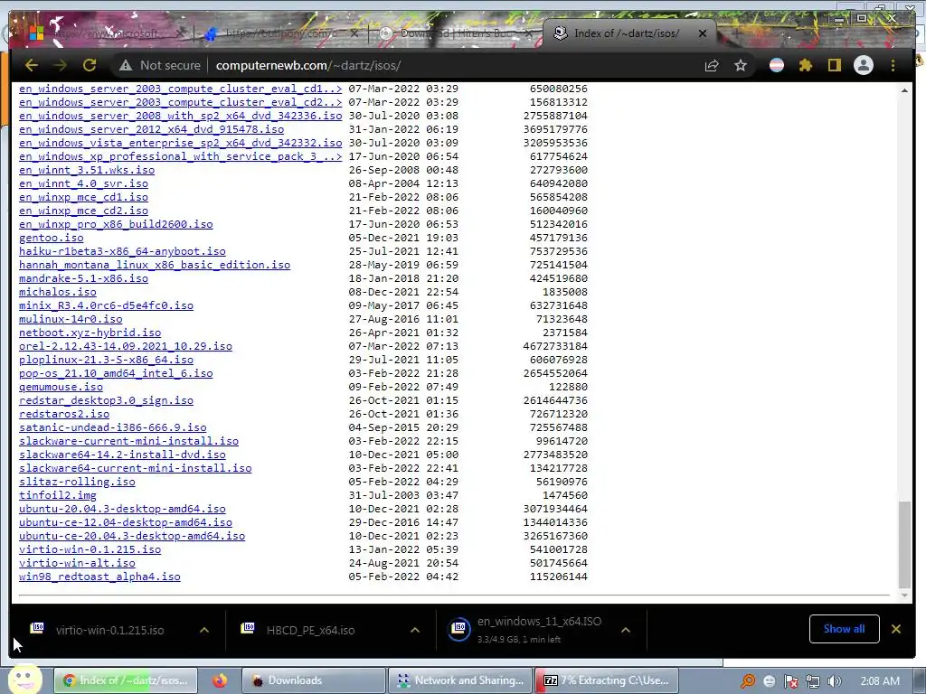Image resolution: width=926 pixels, height=694 pixels.
Task: Open the Extensions puzzle piece icon
Action: (806, 65)
